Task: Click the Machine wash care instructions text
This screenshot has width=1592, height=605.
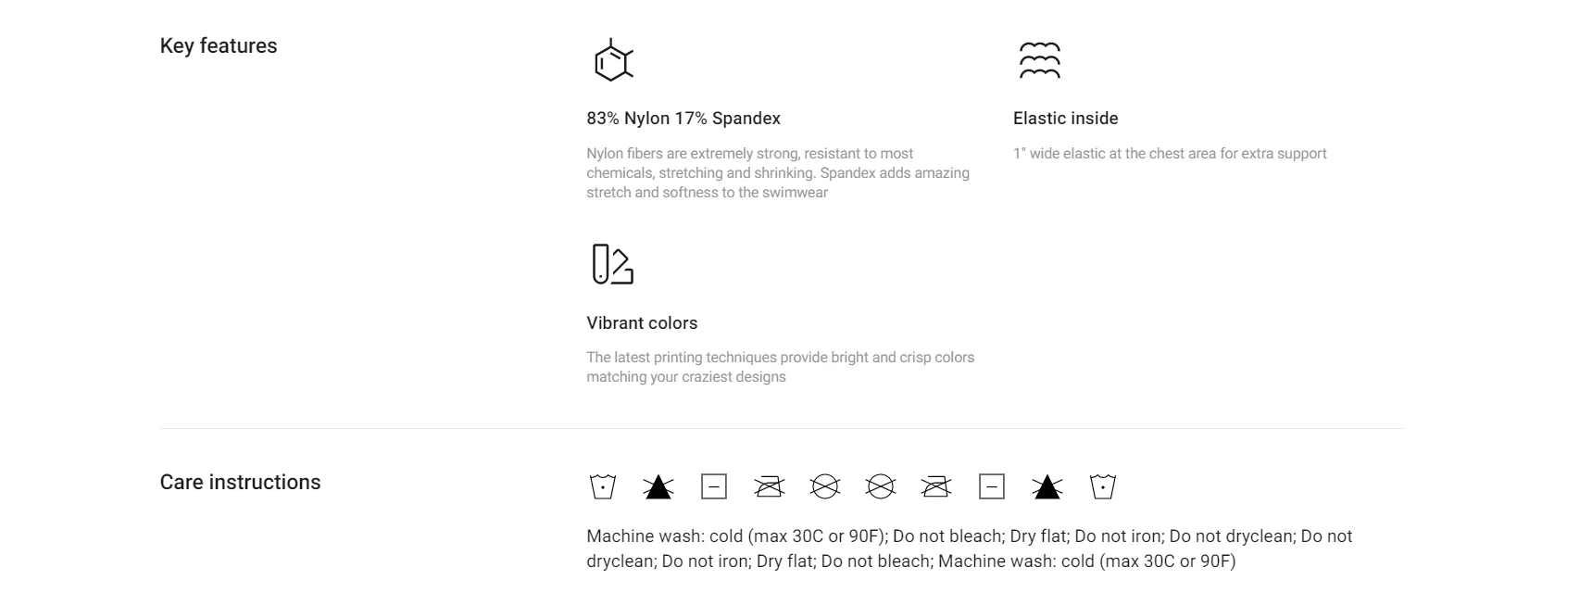Action: pos(970,548)
